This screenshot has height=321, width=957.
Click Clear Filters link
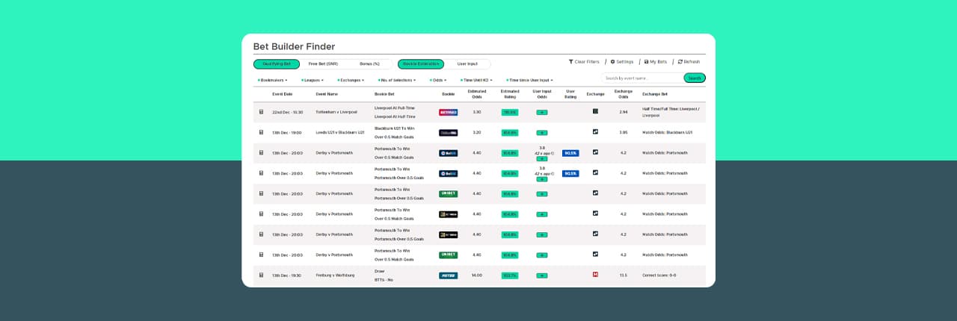(x=587, y=62)
